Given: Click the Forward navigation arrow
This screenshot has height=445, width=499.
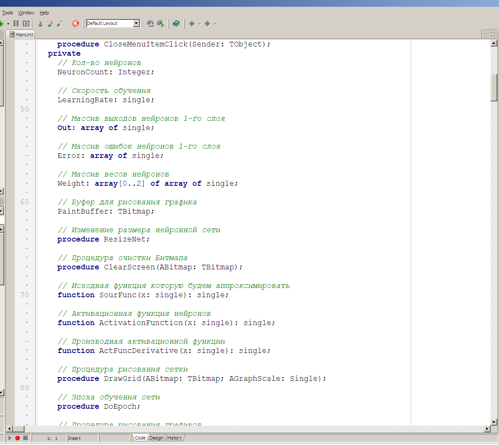Looking at the screenshot, I should [207, 24].
